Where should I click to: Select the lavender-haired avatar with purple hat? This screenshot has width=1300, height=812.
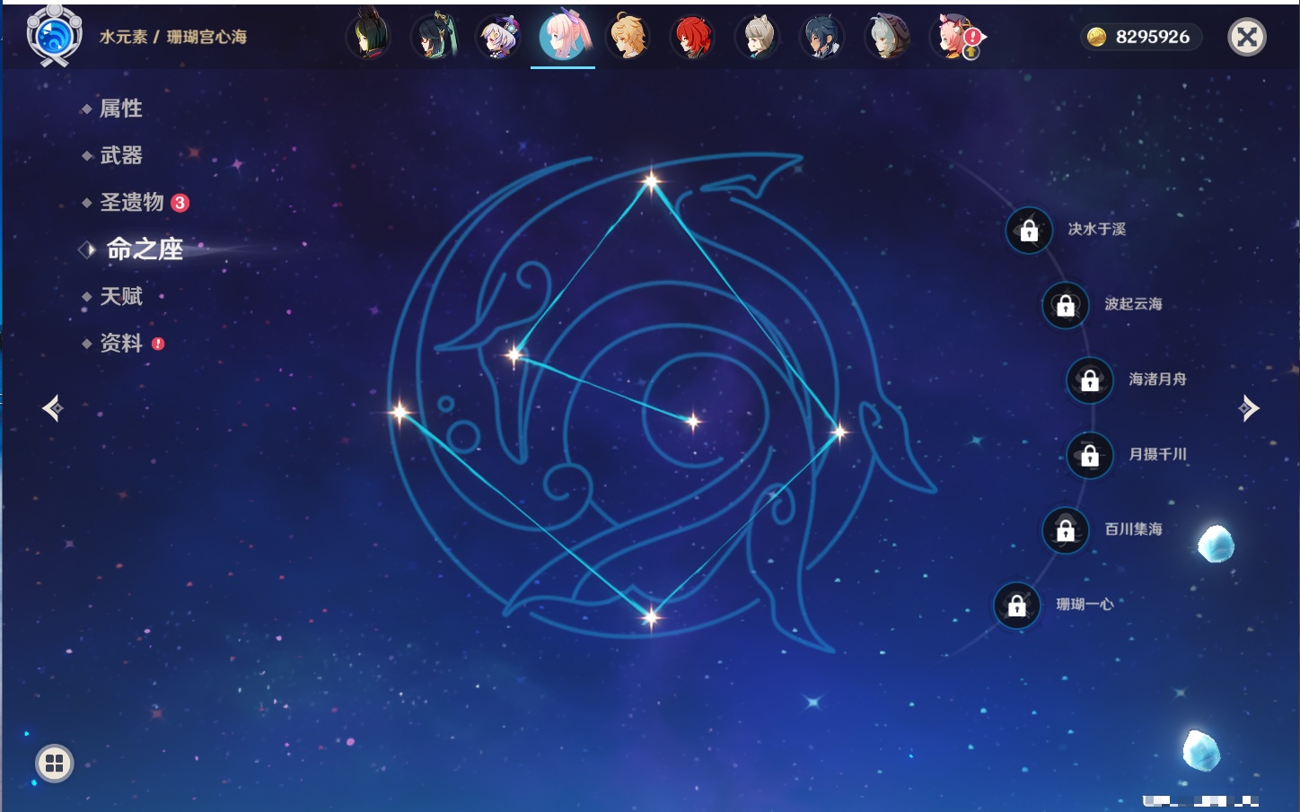coord(498,37)
